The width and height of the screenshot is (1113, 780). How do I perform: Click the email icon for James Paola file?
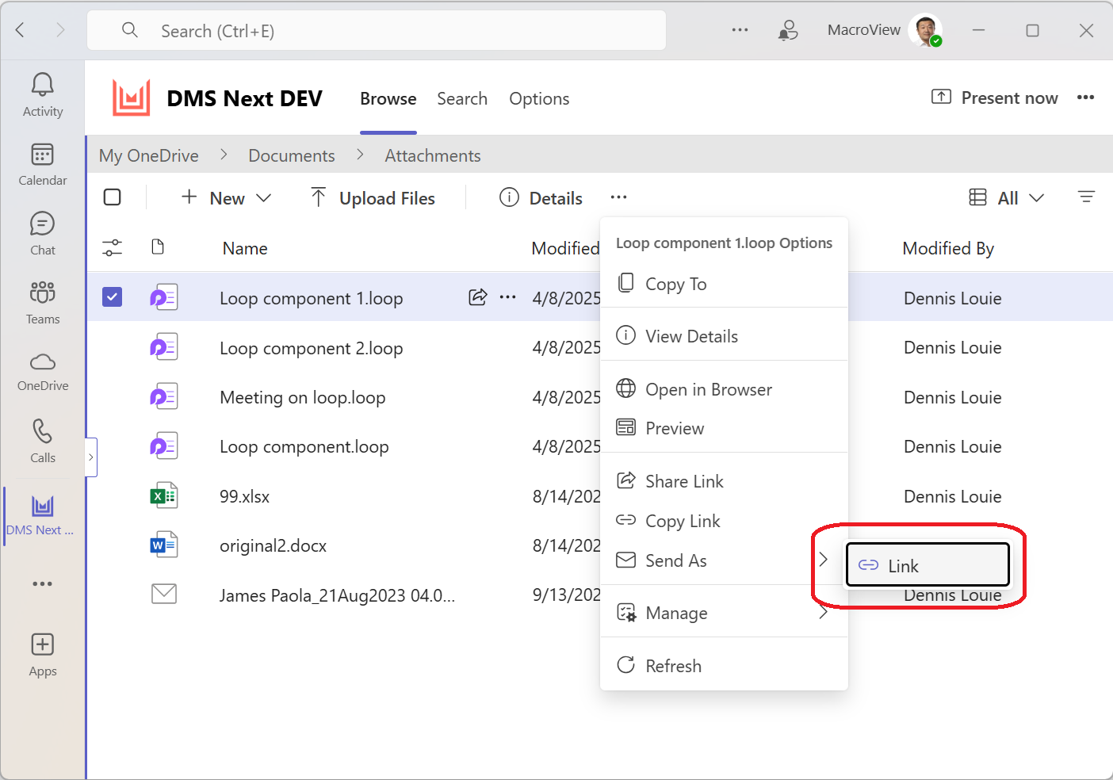click(x=164, y=594)
